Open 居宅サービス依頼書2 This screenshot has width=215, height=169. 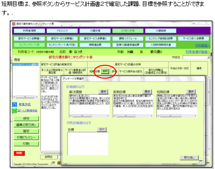pyautogui.click(x=62, y=38)
